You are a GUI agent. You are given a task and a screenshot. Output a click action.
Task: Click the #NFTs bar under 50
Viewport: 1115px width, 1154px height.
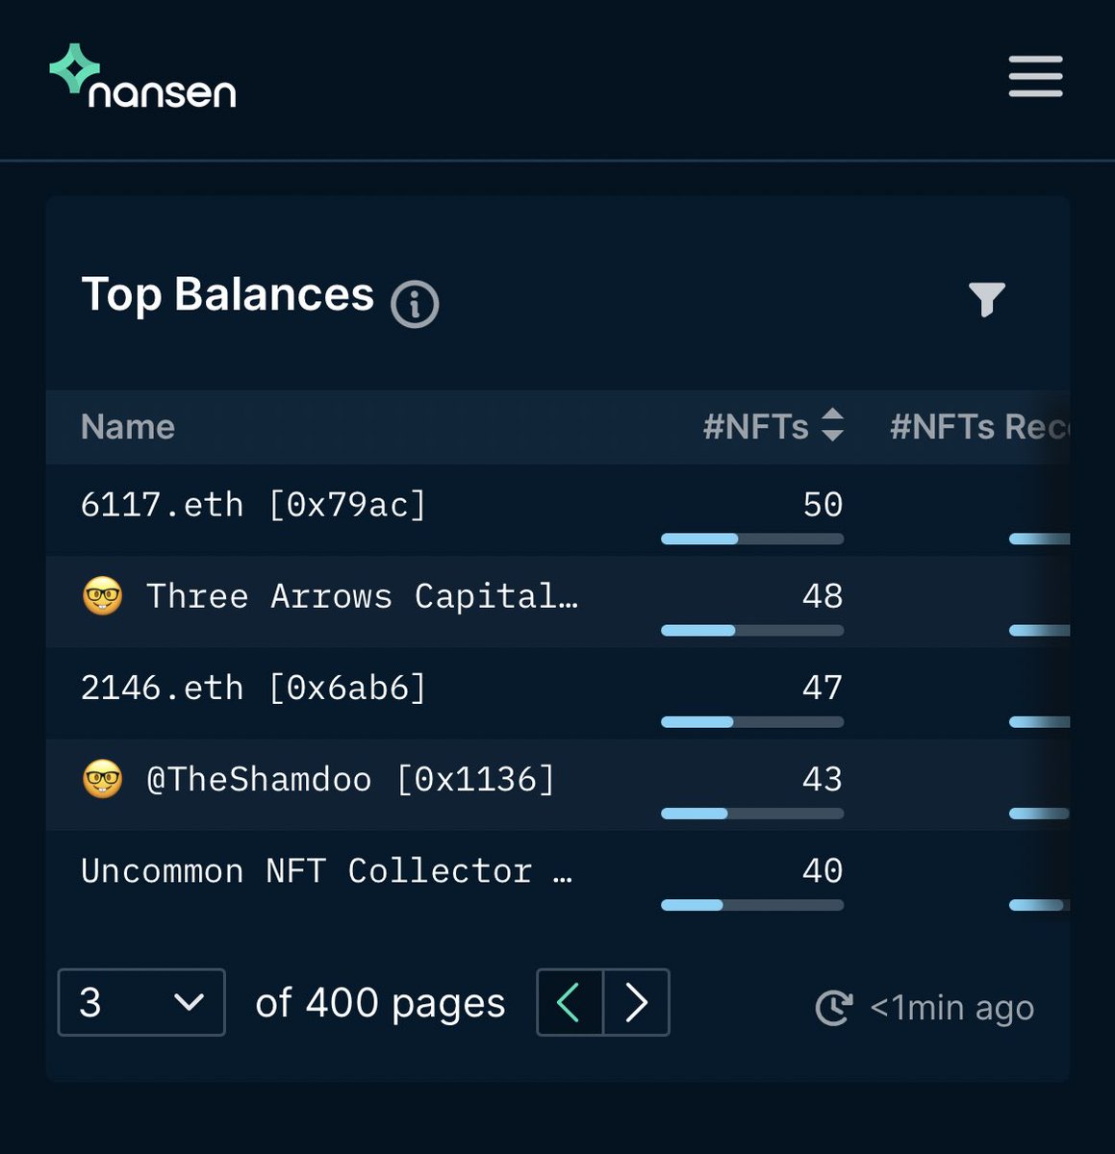752,539
